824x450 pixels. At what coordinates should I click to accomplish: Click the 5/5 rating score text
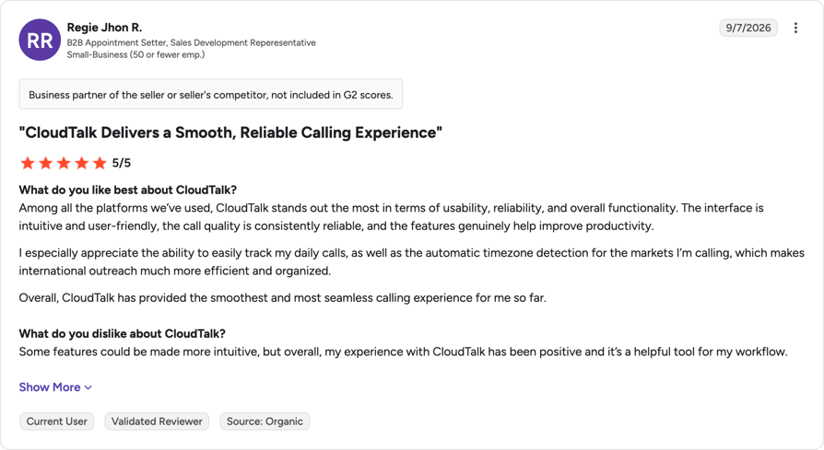click(x=122, y=163)
